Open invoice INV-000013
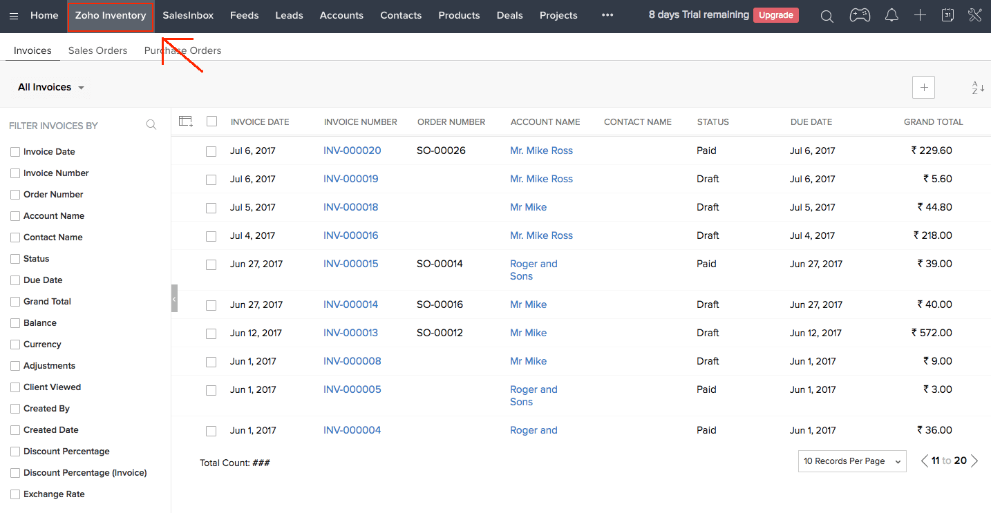The width and height of the screenshot is (991, 513). tap(351, 333)
